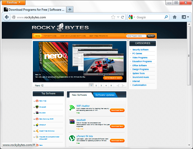
Task: Open the Firefox Home page icon
Action: coord(175,17)
